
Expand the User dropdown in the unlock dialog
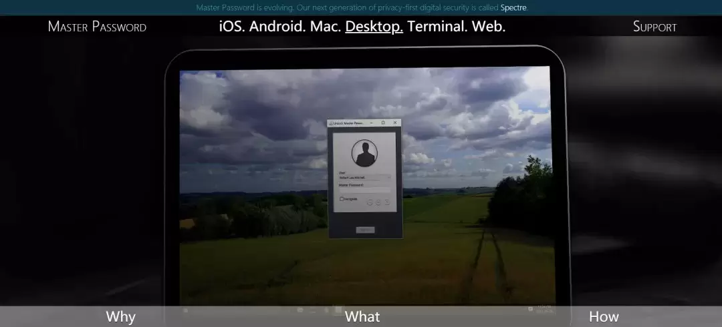click(x=365, y=178)
